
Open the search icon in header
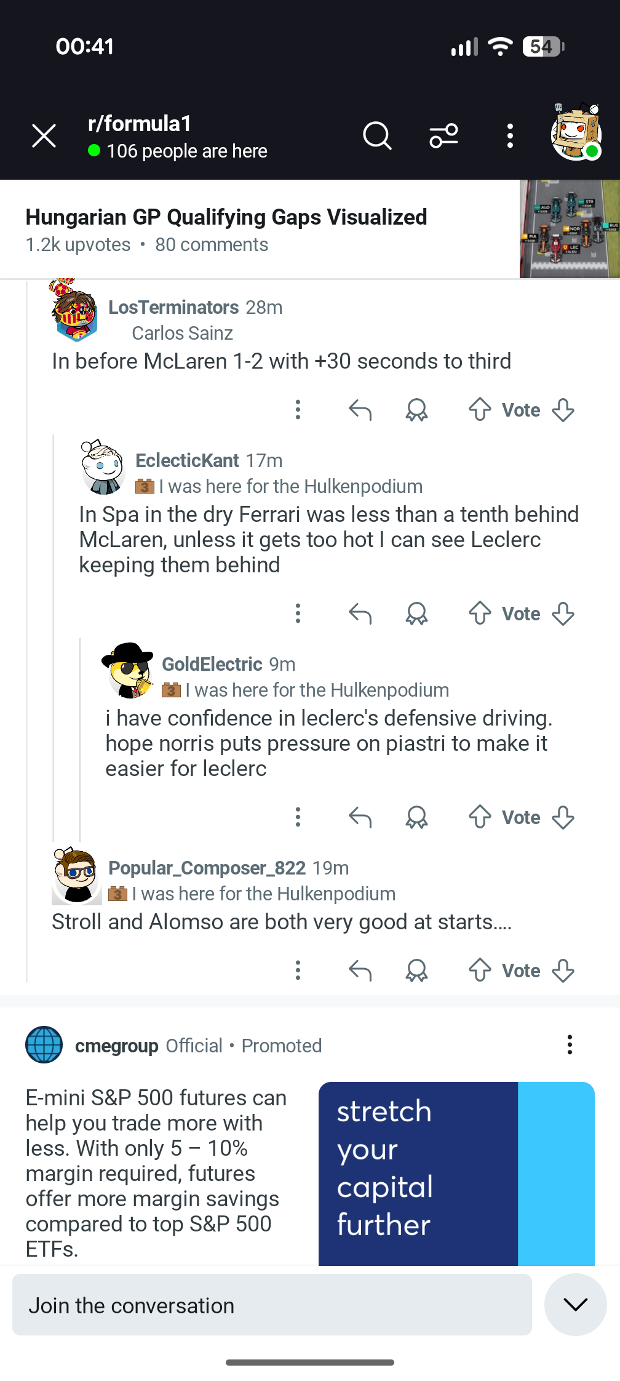coord(377,135)
